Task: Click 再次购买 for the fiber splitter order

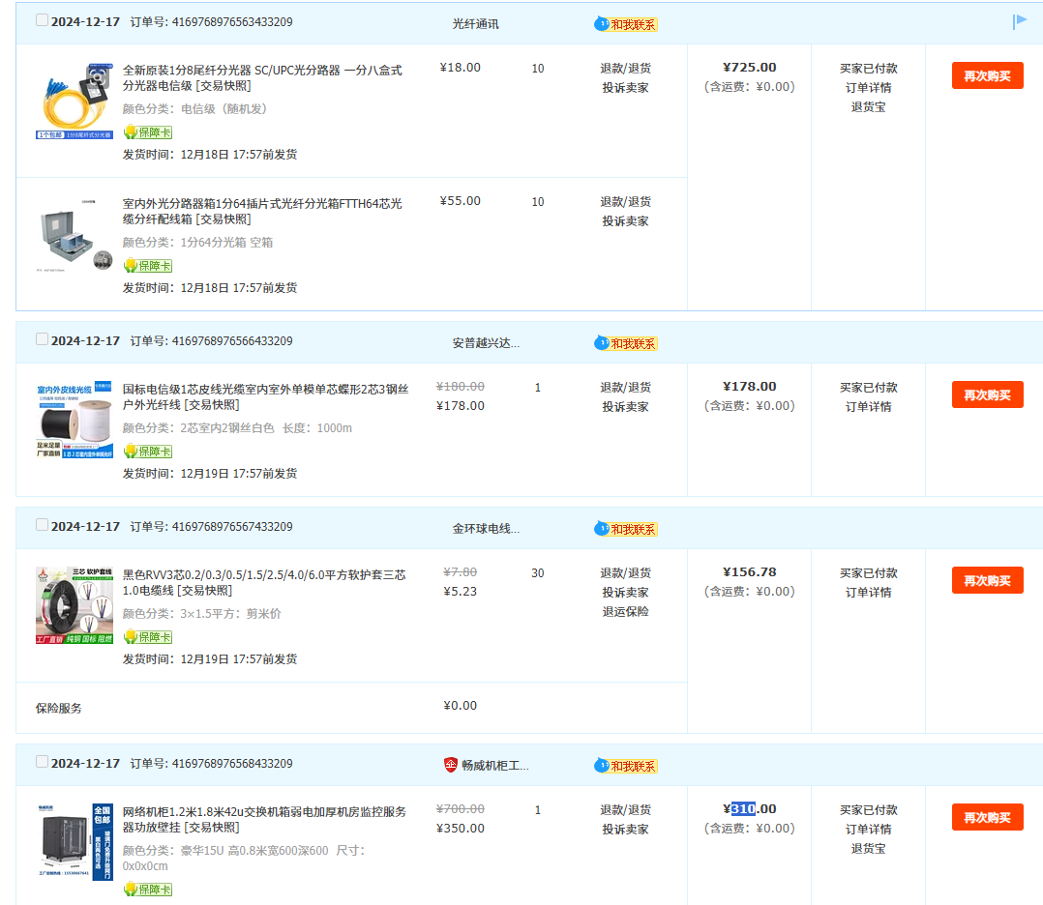Action: (987, 76)
